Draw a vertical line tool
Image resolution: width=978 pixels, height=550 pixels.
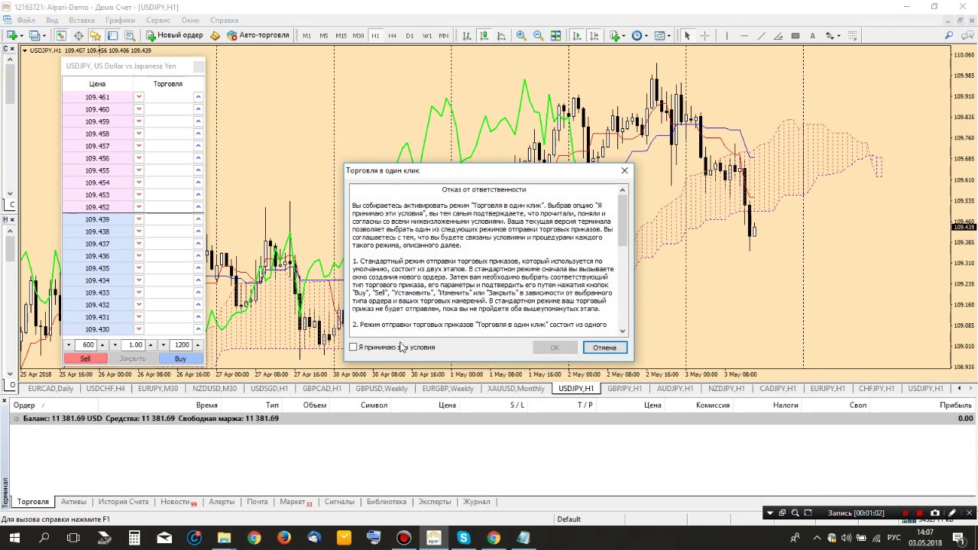click(727, 35)
